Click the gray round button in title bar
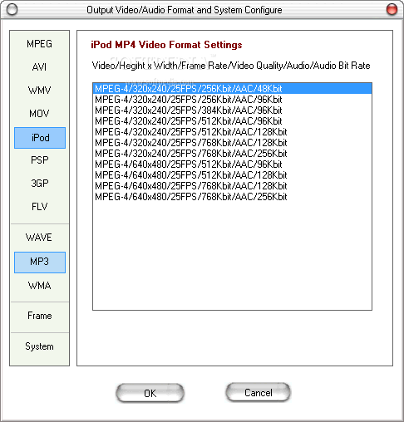 (12, 10)
